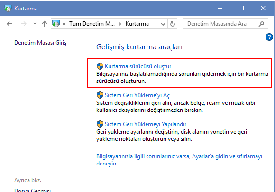Image resolution: width=275 pixels, height=192 pixels.
Task: Click description 'Bilgisayarınız başlatılamadığında sorunları gidermek'
Action: pos(182,77)
